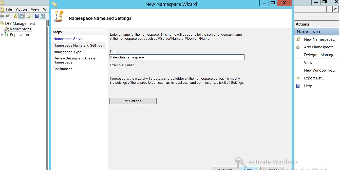
Task: Click the blue Help toolbar icon
Action: tap(37, 16)
